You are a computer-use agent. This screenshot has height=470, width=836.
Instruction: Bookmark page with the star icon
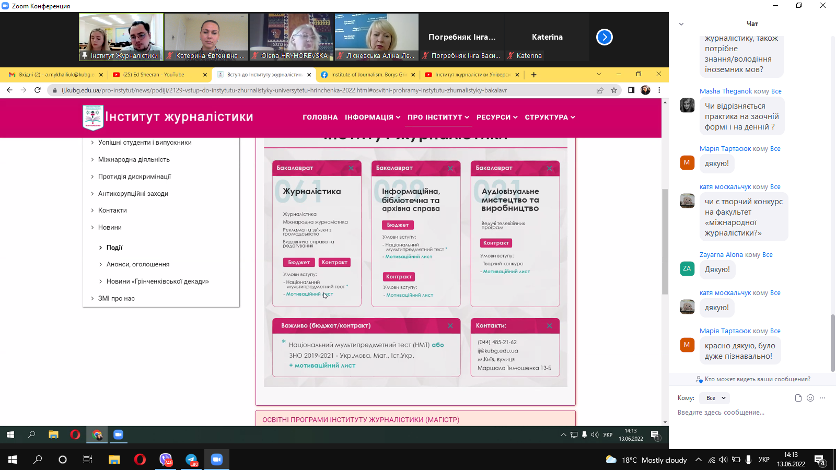[x=614, y=90]
